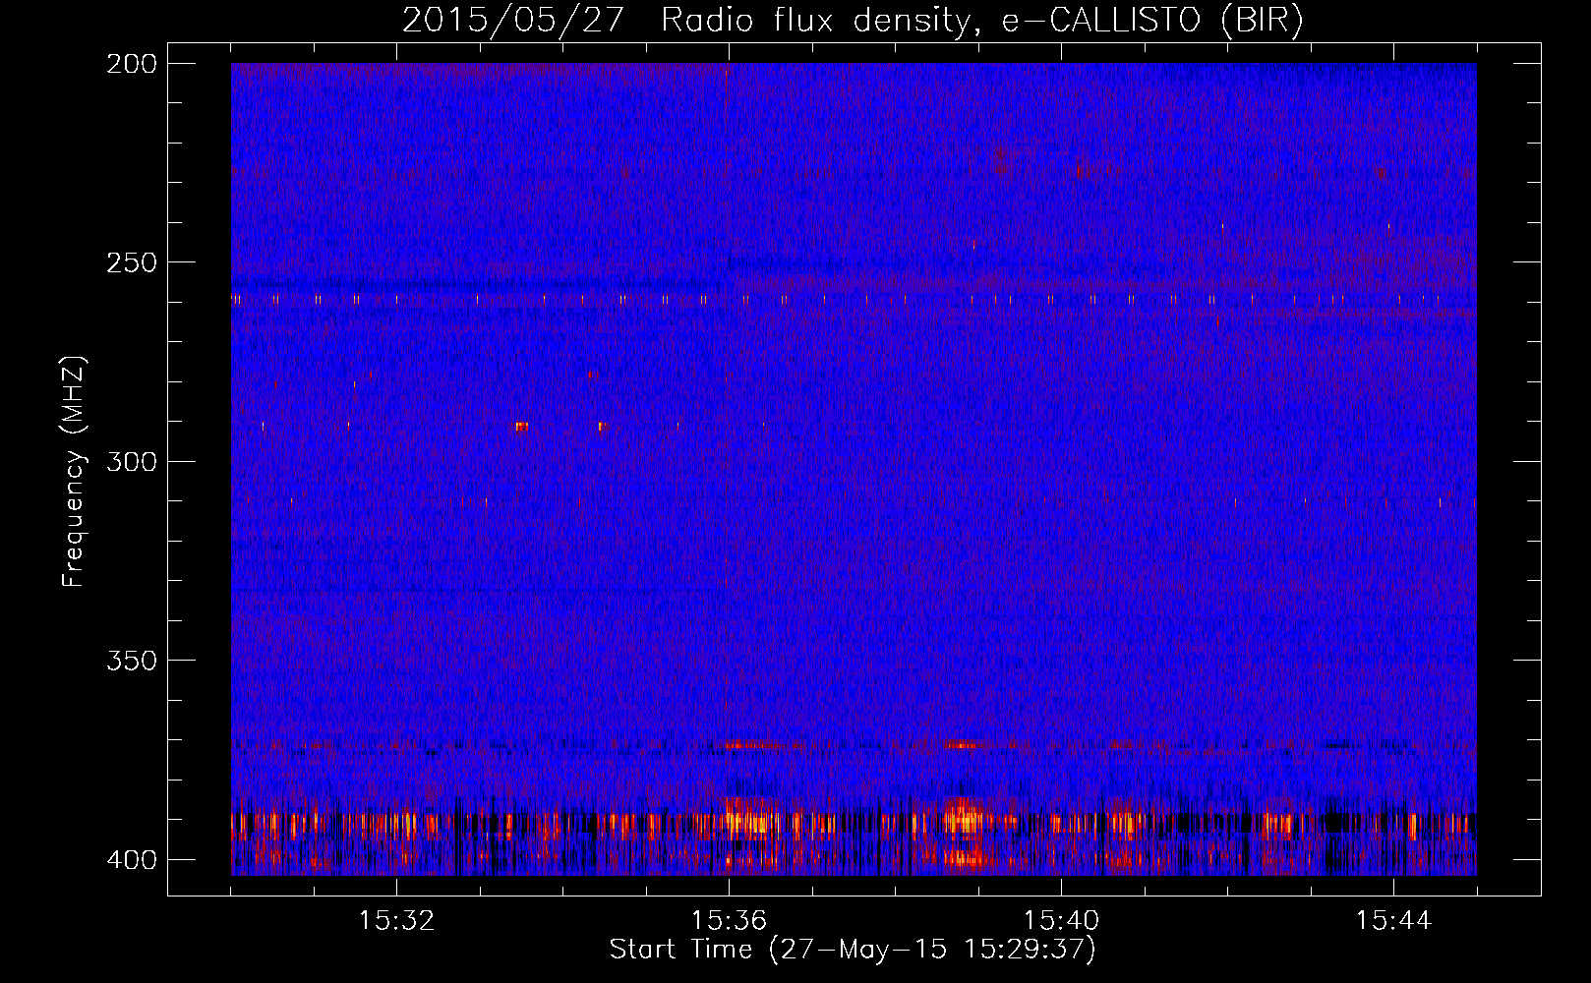Screen dimensions: 1591x983
Task: Click the 'Start Time (27-May-15 15:29:37)' label
Action: 853,950
